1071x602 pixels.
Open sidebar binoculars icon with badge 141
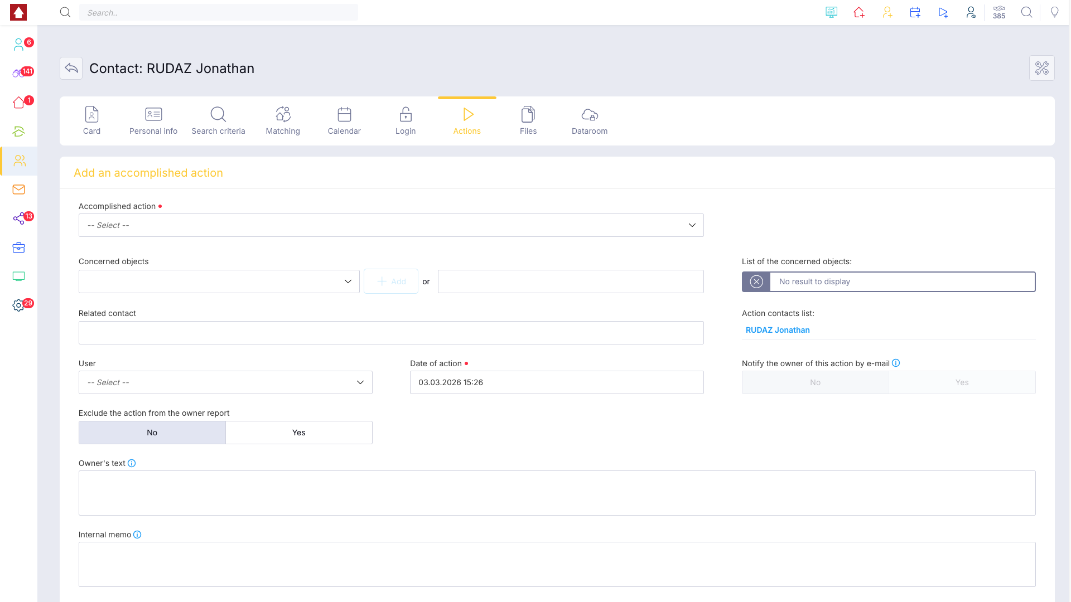point(19,73)
